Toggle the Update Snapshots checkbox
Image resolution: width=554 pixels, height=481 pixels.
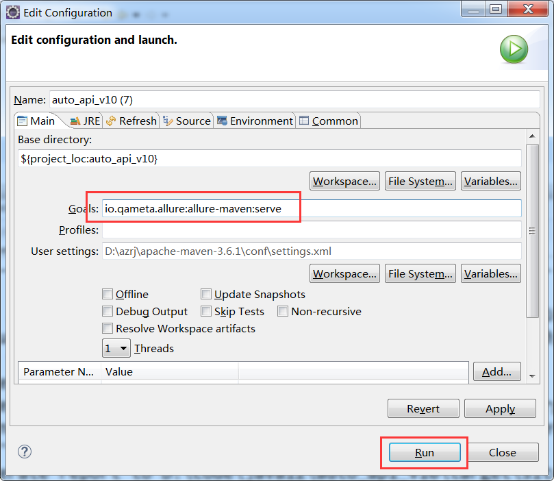(x=206, y=294)
